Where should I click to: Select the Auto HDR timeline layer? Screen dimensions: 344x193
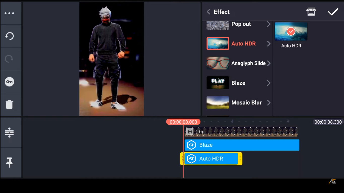[211, 159]
